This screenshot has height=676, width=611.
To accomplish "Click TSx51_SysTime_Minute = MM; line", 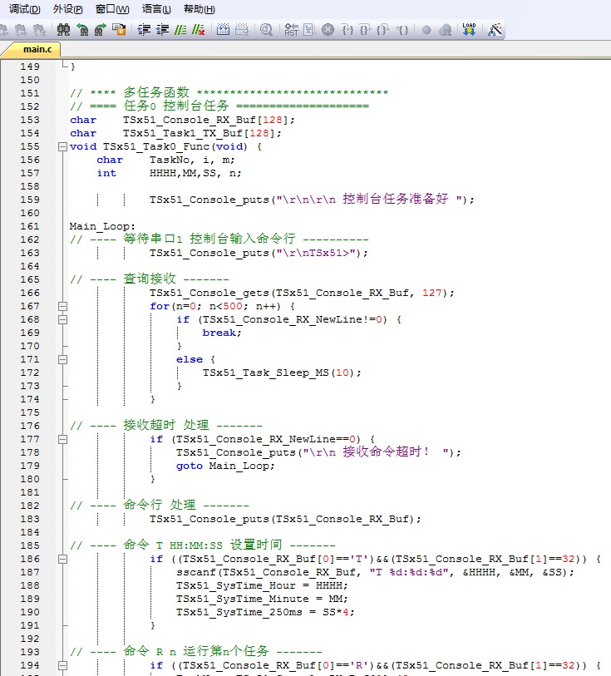I will tap(262, 599).
